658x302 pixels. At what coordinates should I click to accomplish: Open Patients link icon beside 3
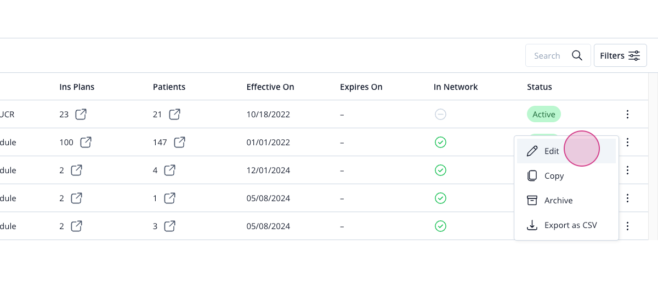170,226
